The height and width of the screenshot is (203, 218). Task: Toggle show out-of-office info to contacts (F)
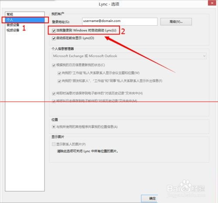[59, 81]
